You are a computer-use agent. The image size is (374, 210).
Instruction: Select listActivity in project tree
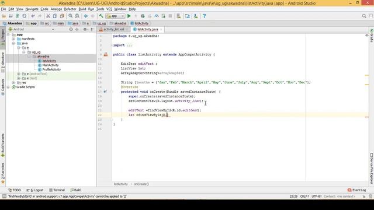point(49,61)
